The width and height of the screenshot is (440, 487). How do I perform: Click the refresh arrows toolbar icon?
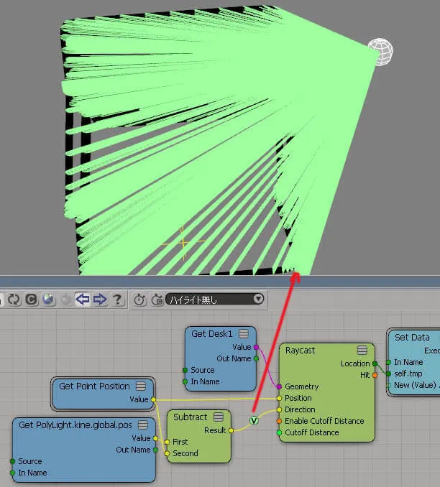point(14,300)
